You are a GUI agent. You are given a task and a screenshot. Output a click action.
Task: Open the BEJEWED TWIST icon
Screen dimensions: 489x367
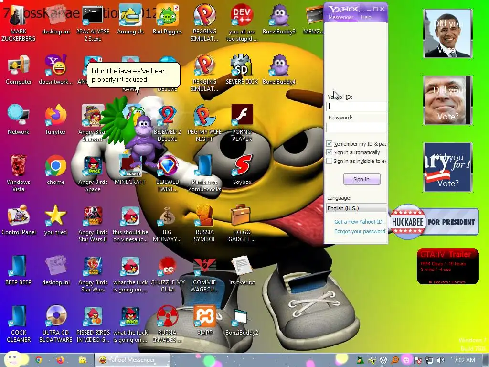(x=168, y=173)
